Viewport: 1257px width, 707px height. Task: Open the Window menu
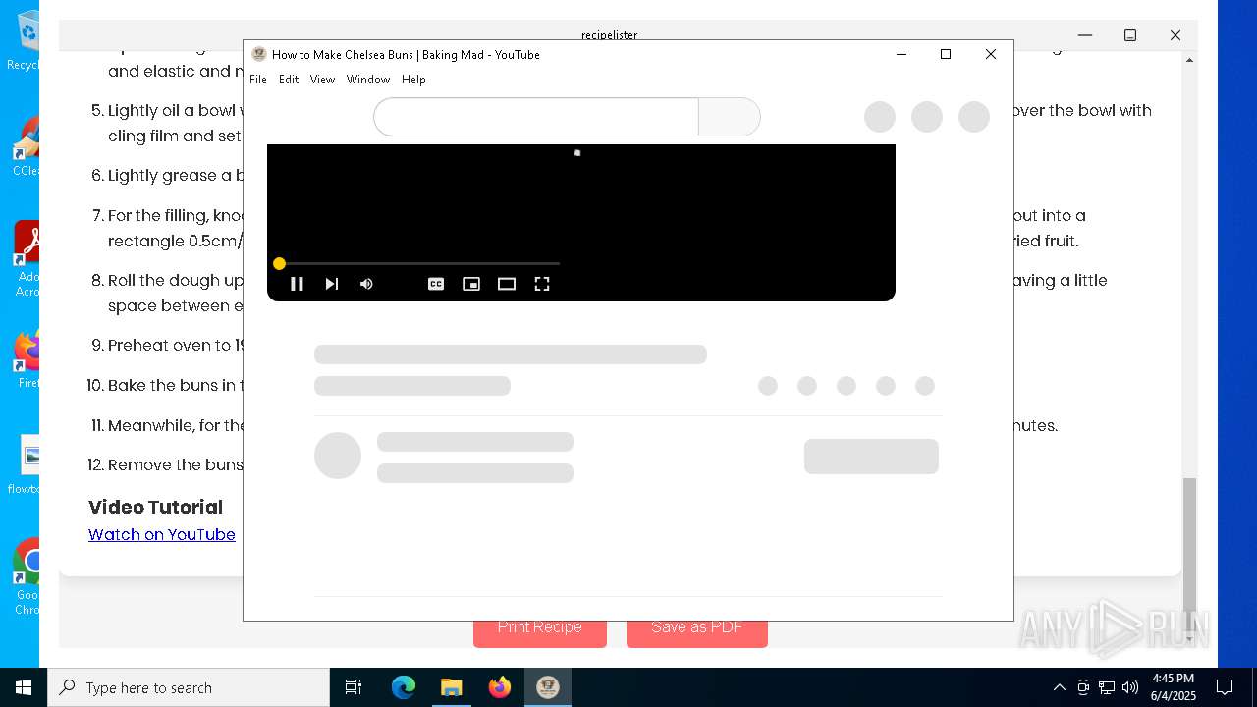click(368, 80)
